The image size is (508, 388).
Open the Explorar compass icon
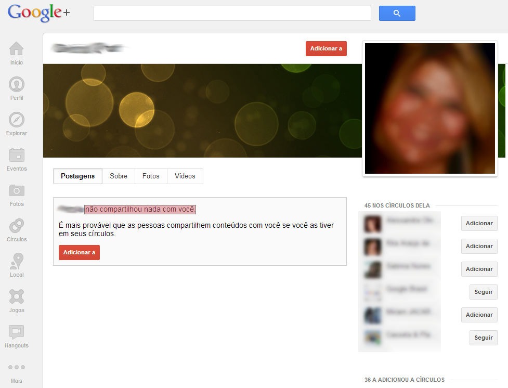17,120
